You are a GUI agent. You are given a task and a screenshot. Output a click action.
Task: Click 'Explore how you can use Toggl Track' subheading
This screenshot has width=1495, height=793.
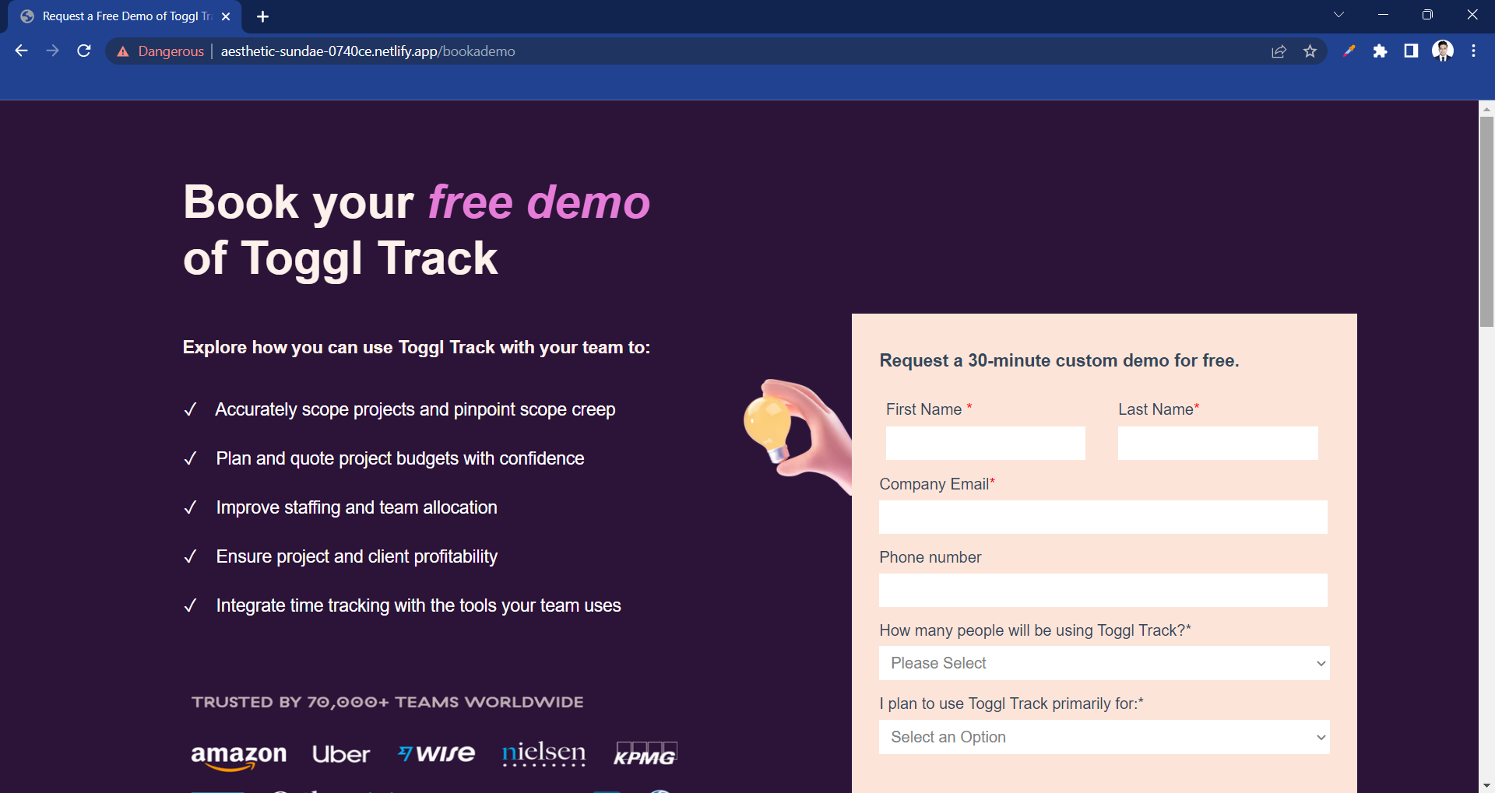point(416,347)
